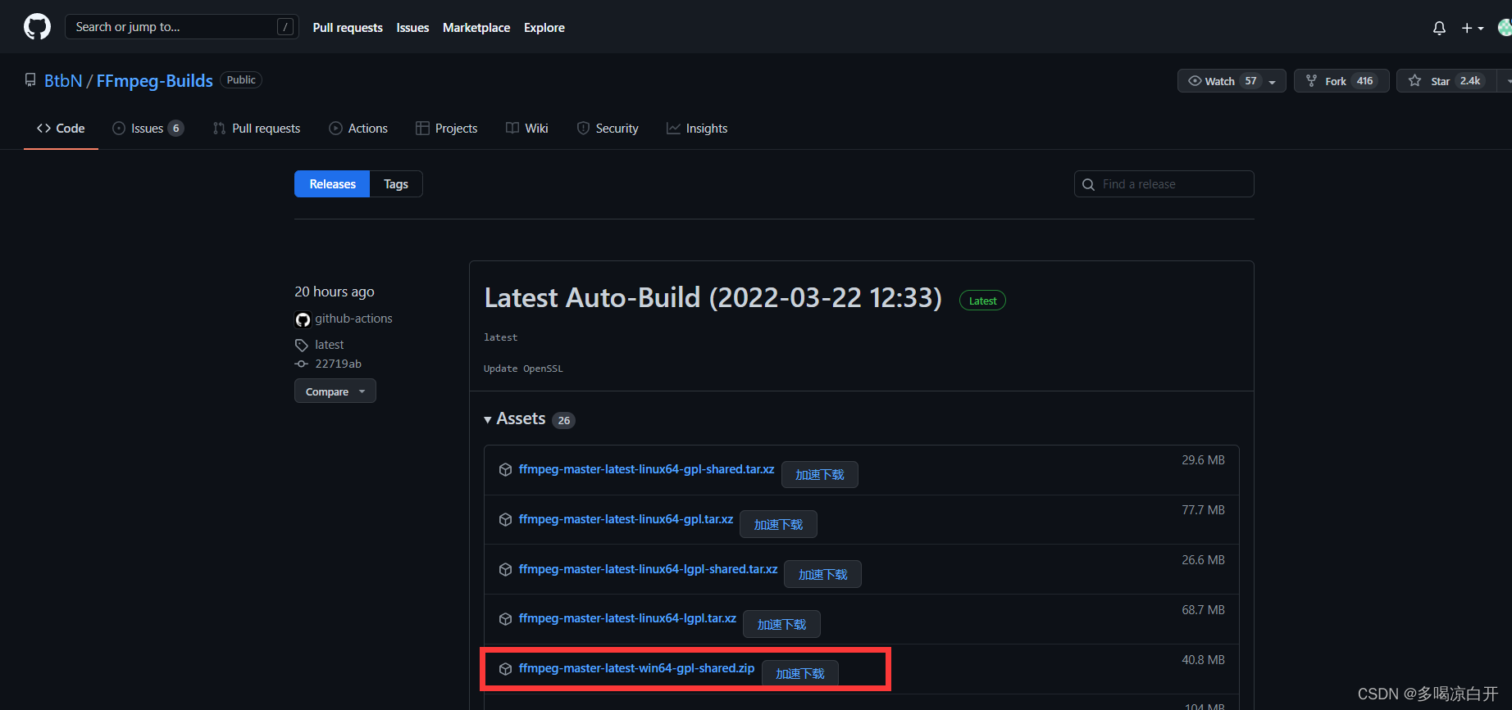
Task: Open the Watch options dropdown
Action: [1273, 81]
